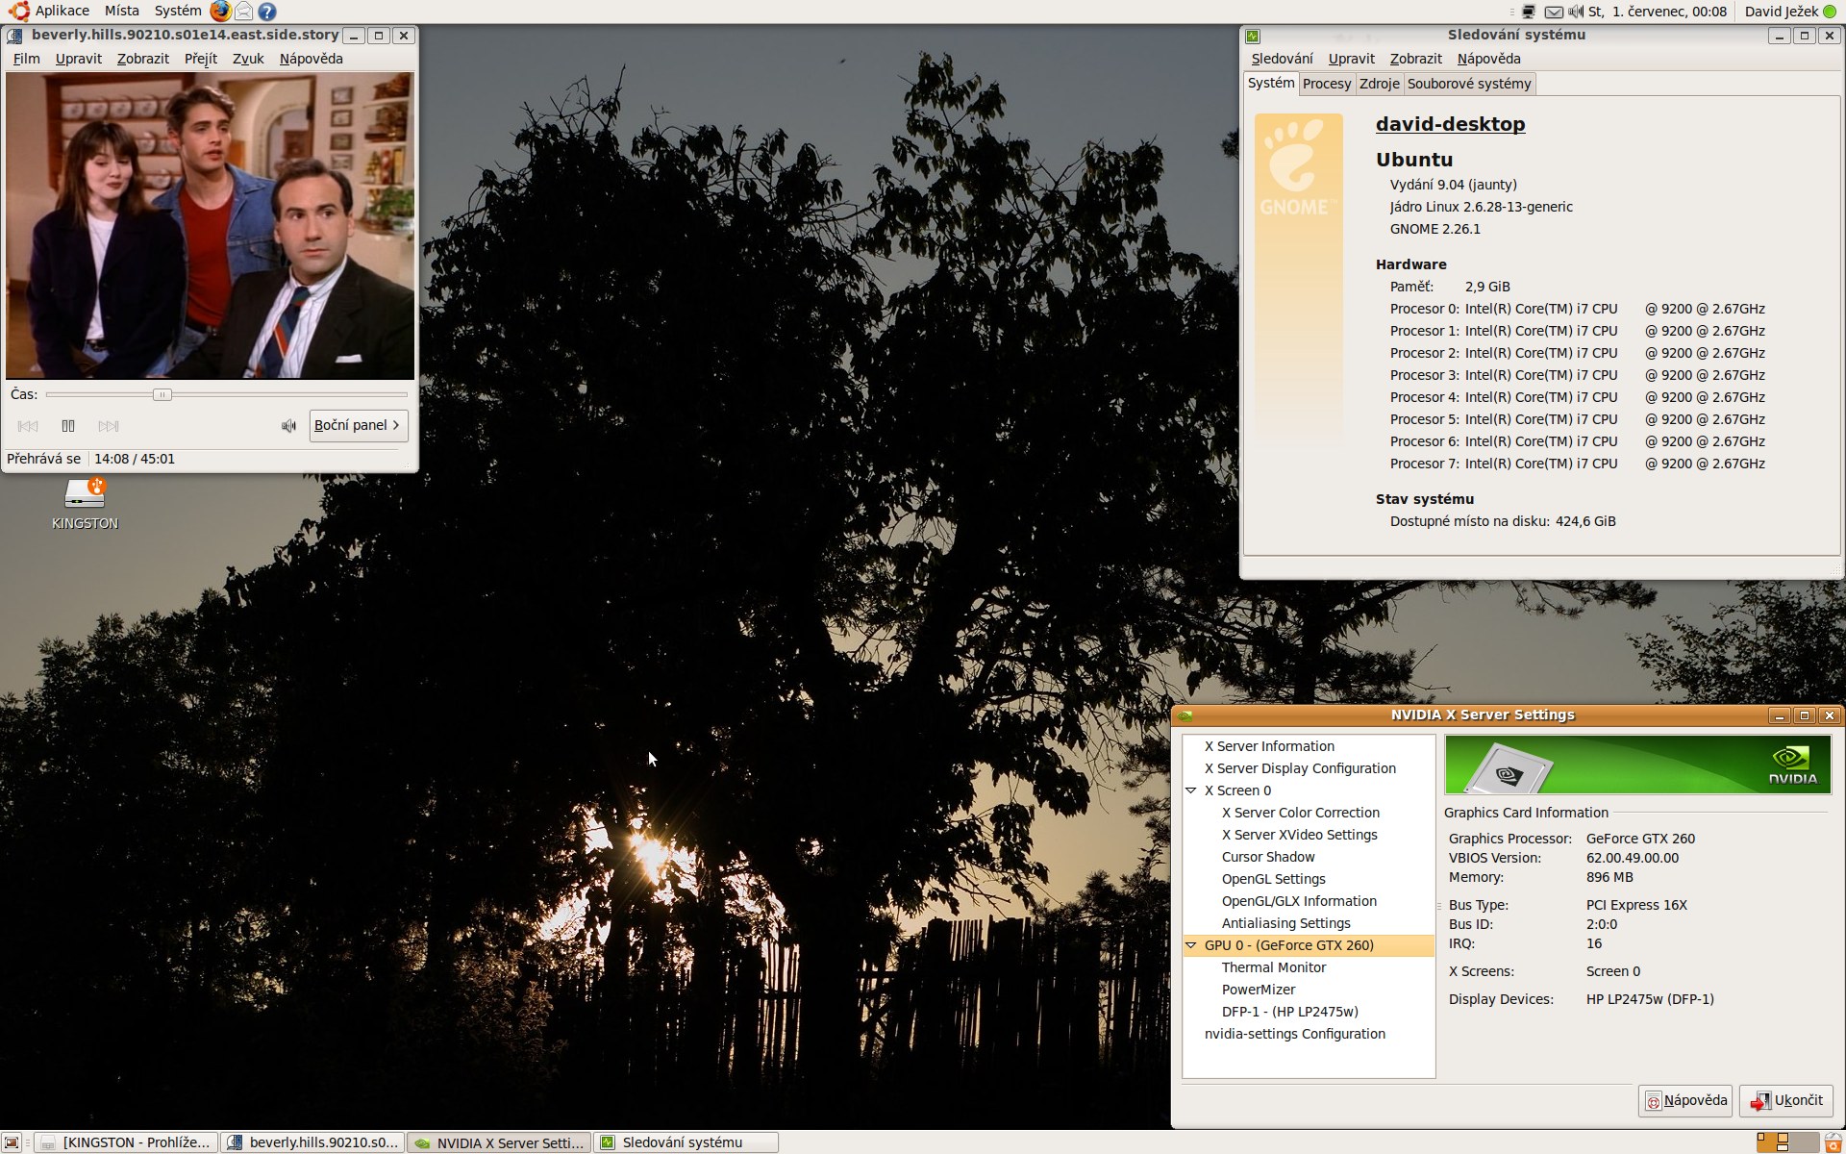Image resolution: width=1846 pixels, height=1154 pixels.
Task: Collapse the X Screen 0 tree node
Action: (x=1191, y=790)
